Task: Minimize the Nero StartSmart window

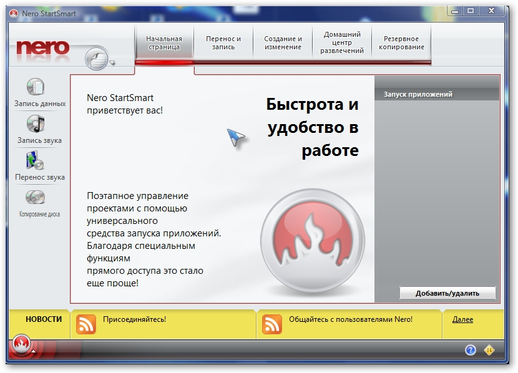Action: 455,11
